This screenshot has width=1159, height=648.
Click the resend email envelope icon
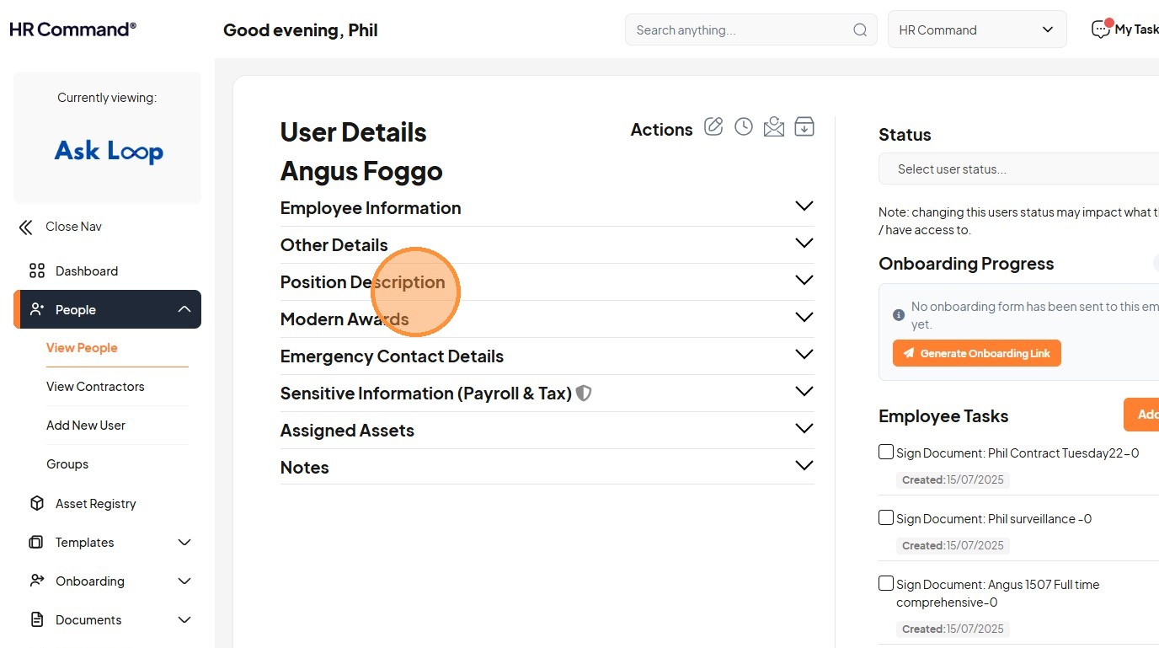click(773, 127)
